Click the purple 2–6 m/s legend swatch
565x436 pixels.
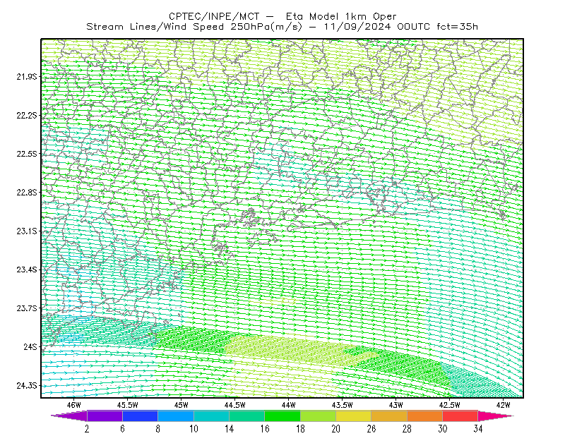pyautogui.click(x=105, y=416)
